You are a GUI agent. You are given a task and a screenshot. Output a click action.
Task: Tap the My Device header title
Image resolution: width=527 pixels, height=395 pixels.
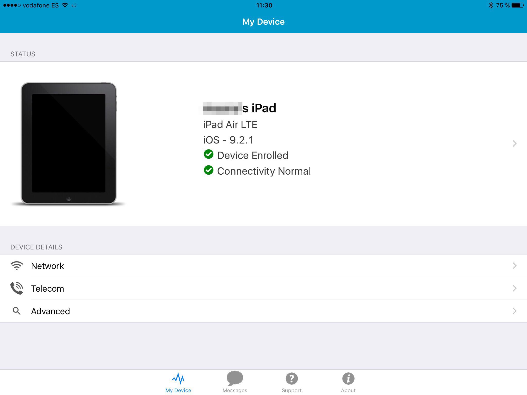tap(263, 22)
